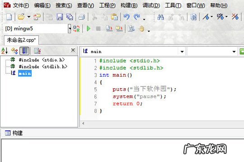Click line 3 int main()
Screen dimensions: 244x162
coord(116,75)
